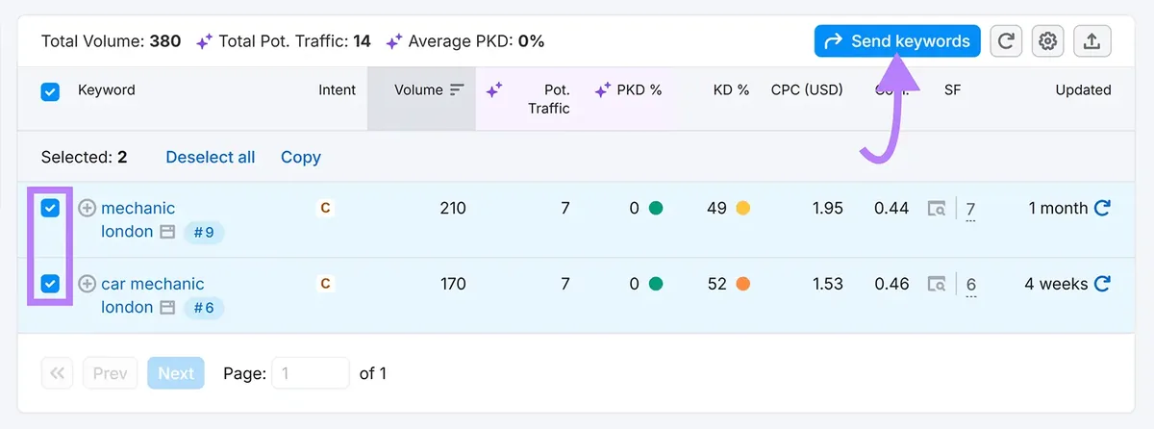Focus the Page number input field
Viewport: 1154px width, 429px height.
(311, 373)
